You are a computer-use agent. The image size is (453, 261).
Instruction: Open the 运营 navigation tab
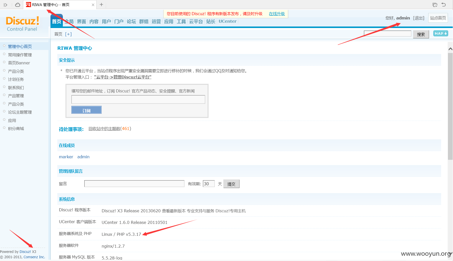[x=156, y=21]
